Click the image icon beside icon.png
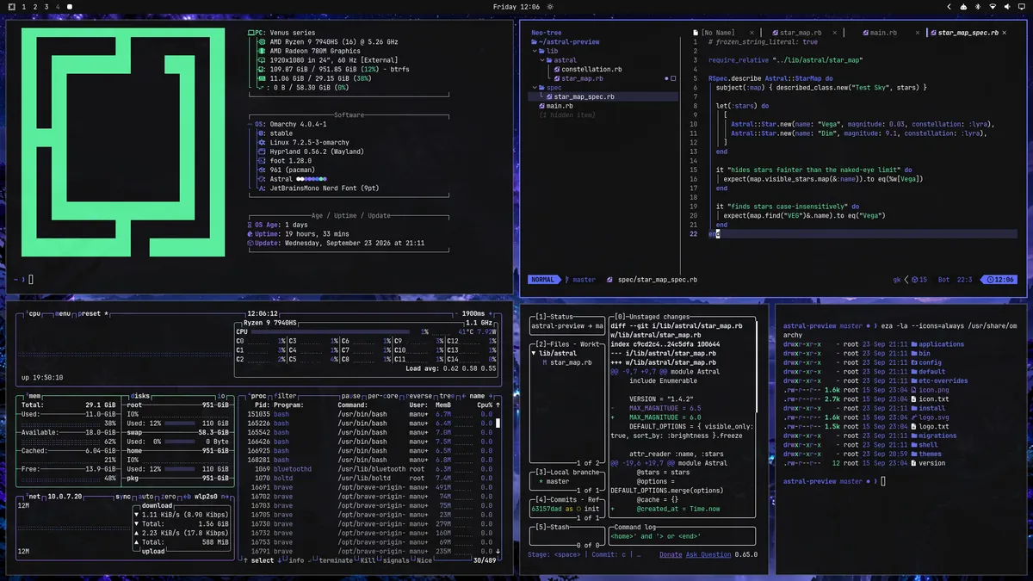The width and height of the screenshot is (1033, 581). click(913, 390)
